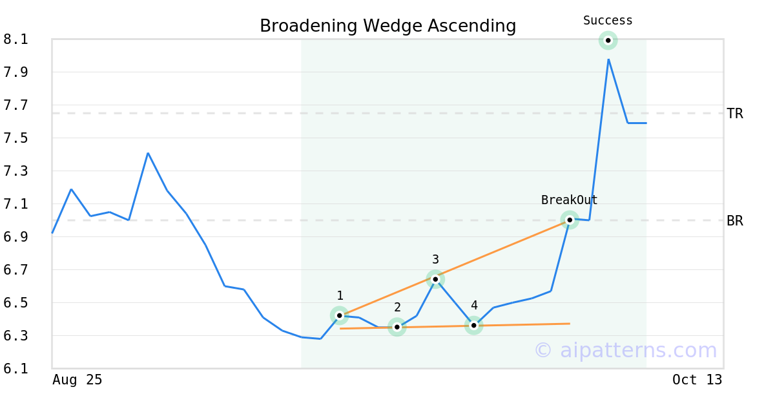Select pattern point 4 marker

coord(474,325)
